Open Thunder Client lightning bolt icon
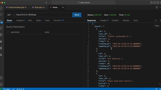161x90 pixels. (1, 34)
